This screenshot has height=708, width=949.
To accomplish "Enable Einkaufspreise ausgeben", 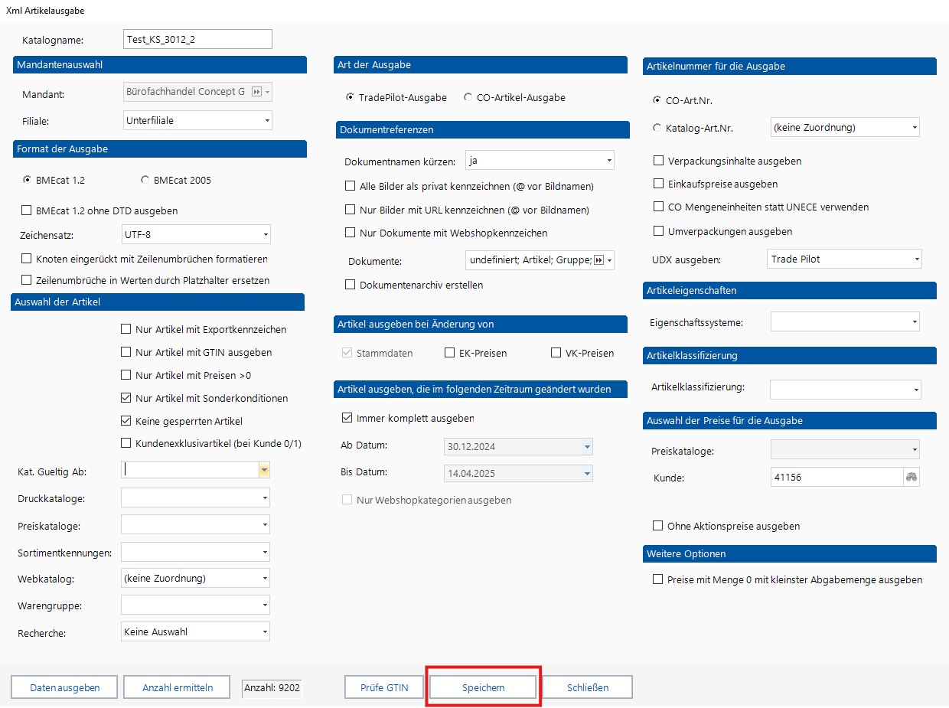I will [x=658, y=184].
